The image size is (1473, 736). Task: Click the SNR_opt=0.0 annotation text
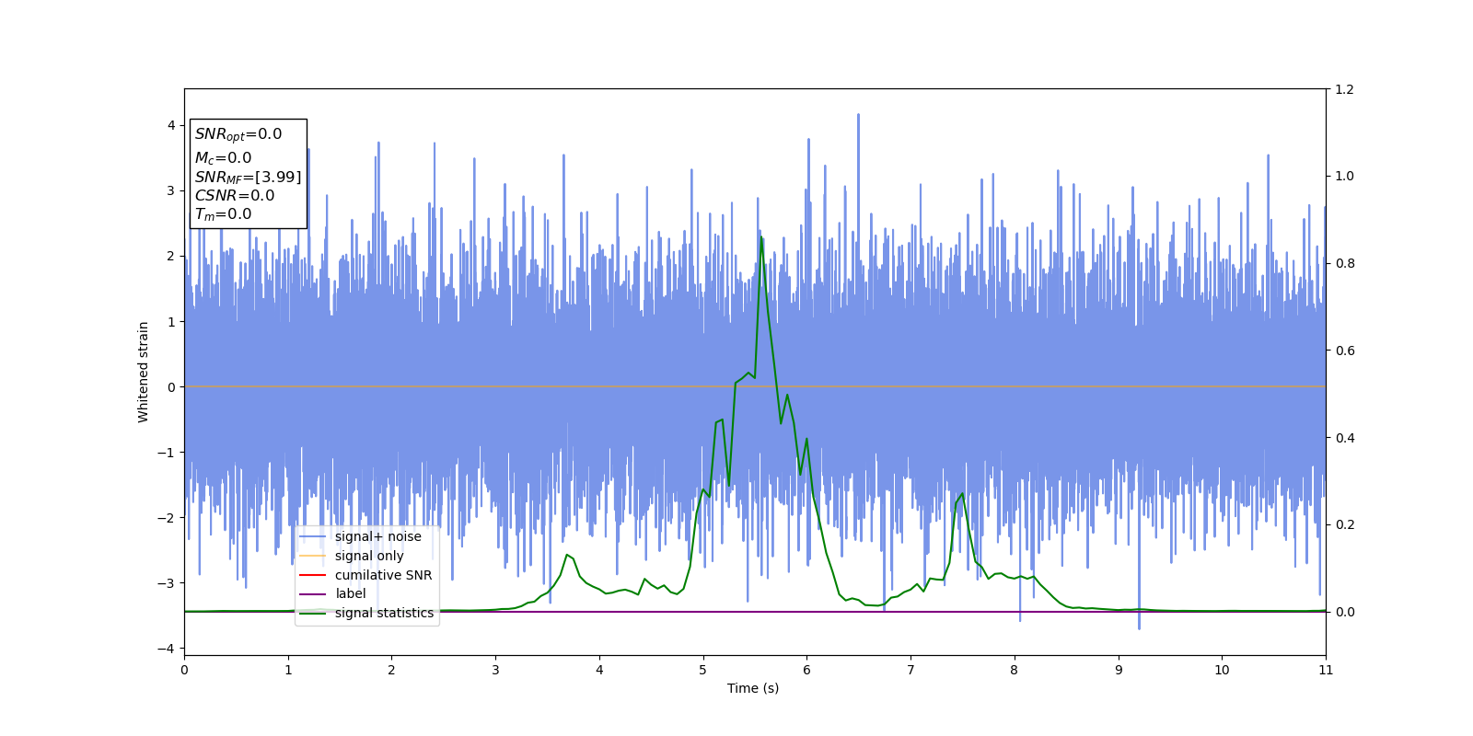tap(238, 134)
